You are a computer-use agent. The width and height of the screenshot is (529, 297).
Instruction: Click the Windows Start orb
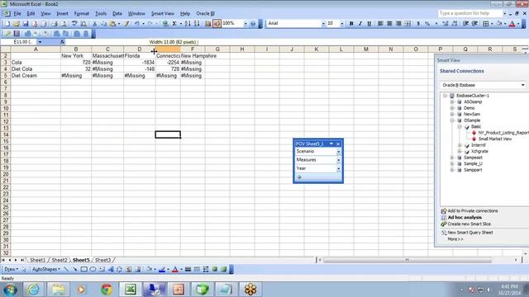tap(11, 290)
